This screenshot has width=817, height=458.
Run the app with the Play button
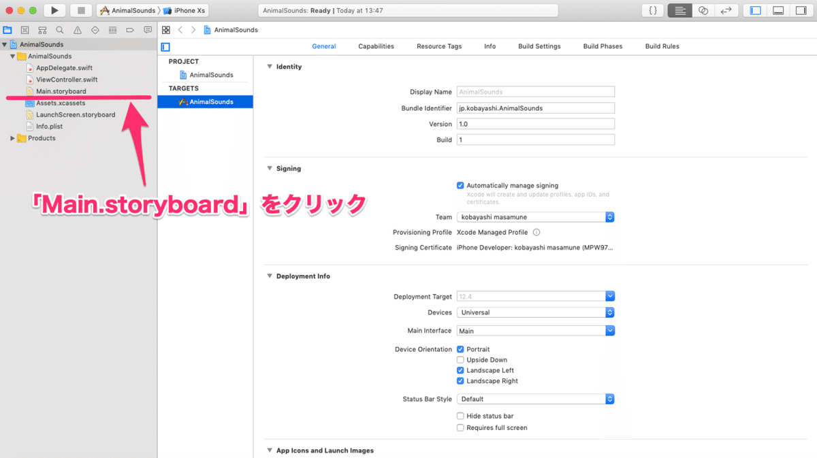point(54,10)
